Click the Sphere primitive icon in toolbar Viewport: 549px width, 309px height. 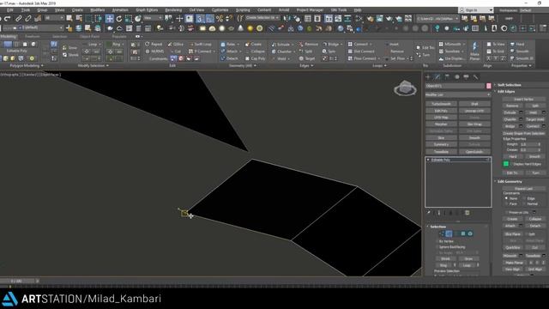221,28
